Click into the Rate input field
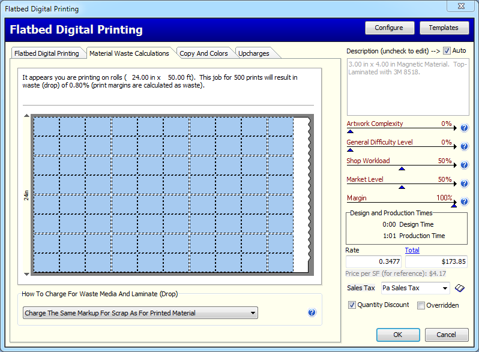479x352 pixels. point(373,261)
